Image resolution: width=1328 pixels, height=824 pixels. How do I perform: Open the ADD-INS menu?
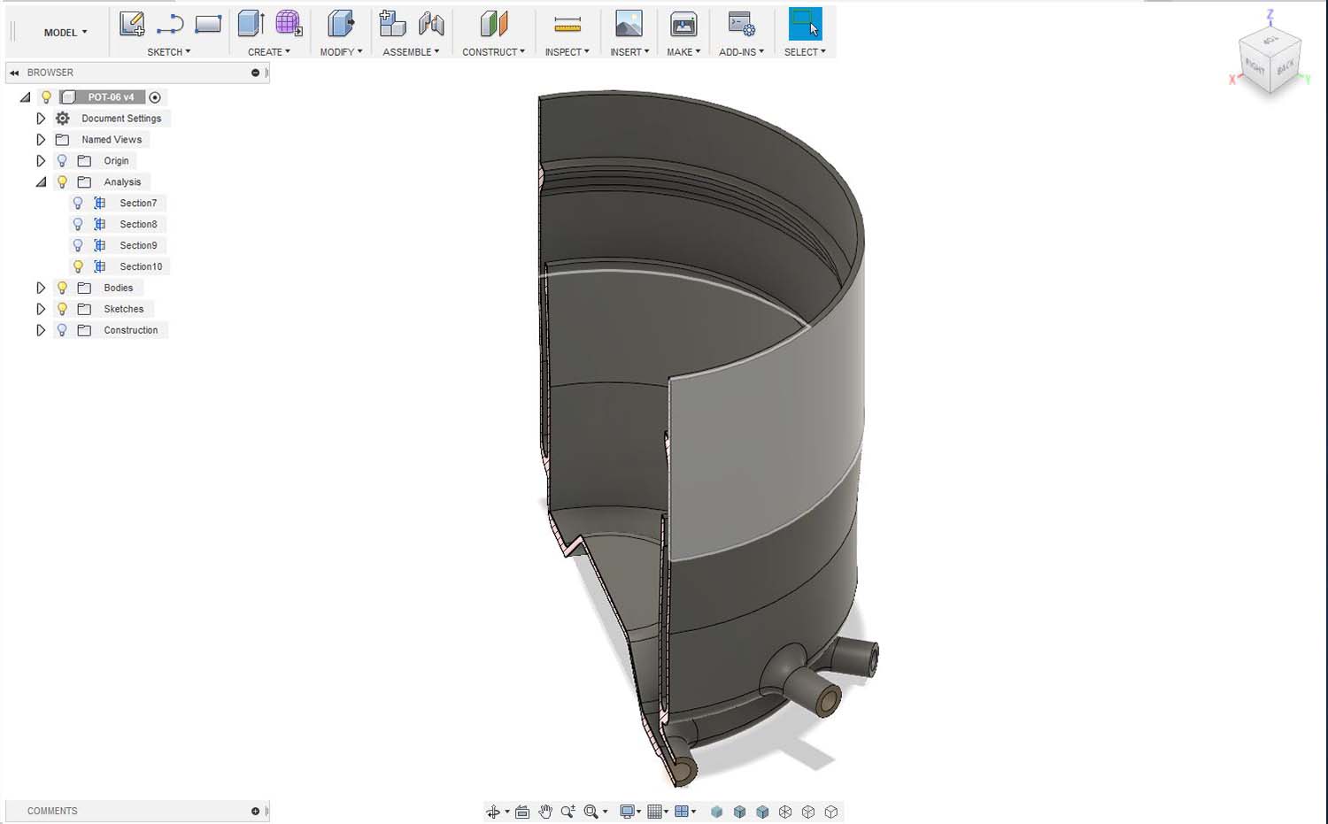(x=741, y=52)
